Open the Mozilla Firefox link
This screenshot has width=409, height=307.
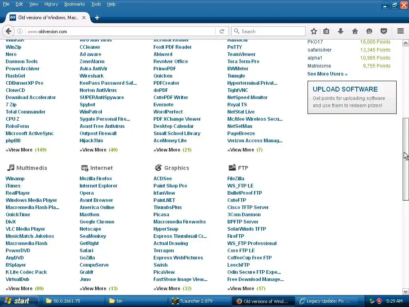click(x=96, y=179)
